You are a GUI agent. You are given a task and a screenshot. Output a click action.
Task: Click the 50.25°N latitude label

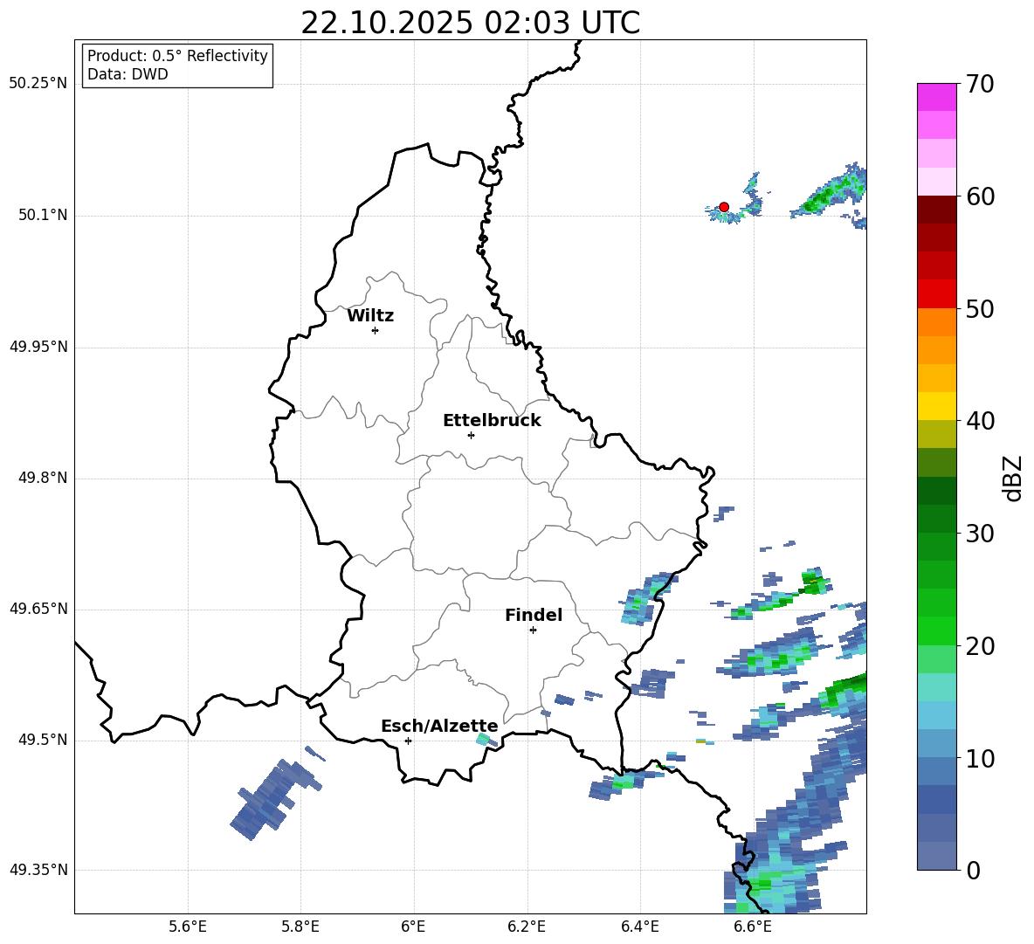38,84
